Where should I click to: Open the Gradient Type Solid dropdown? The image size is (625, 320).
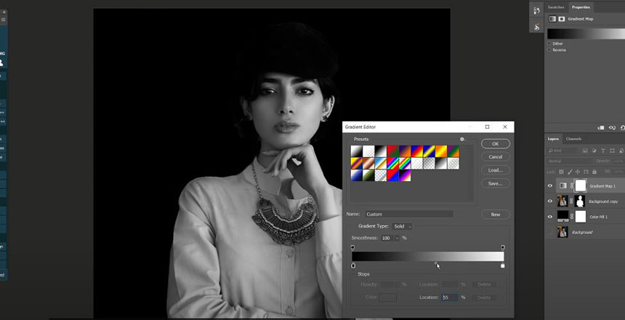402,226
